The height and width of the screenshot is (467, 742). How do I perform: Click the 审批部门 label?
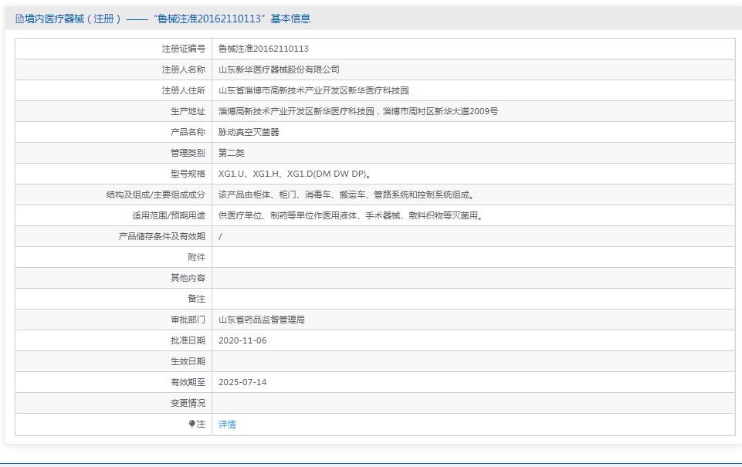tap(188, 320)
